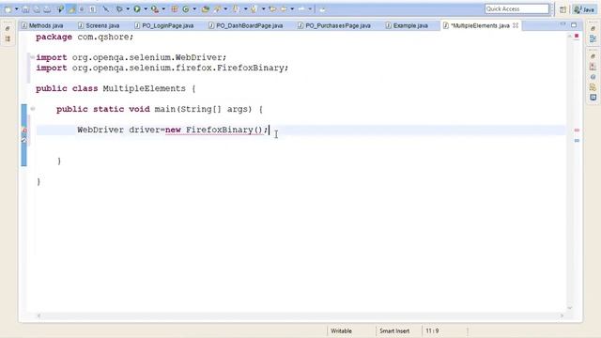Screen dimensions: 601x338
Task: Switch to Methods.java tab
Action: [x=42, y=25]
